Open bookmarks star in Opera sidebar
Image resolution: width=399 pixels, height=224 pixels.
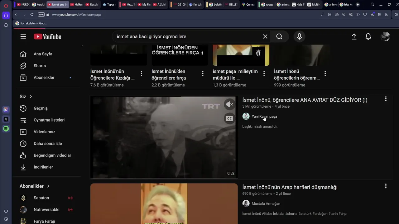(x=6, y=25)
